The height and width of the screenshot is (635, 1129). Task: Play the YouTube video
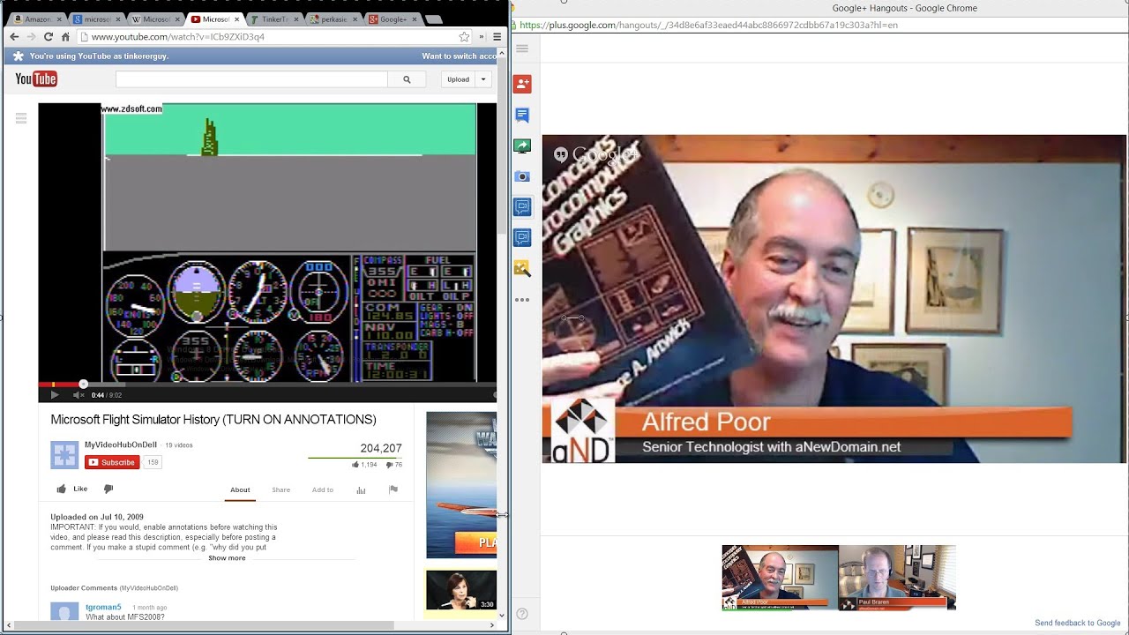pyautogui.click(x=55, y=395)
